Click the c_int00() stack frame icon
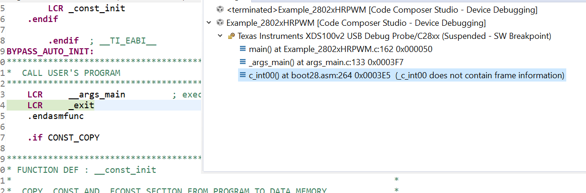Screen dimensions: 586x193 243,75
